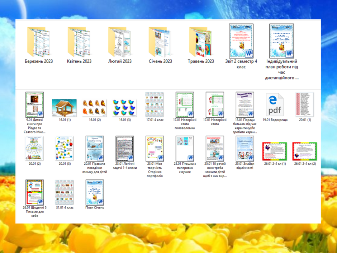Select the 20.01 (3) image file
The image size is (337, 253).
point(65,149)
